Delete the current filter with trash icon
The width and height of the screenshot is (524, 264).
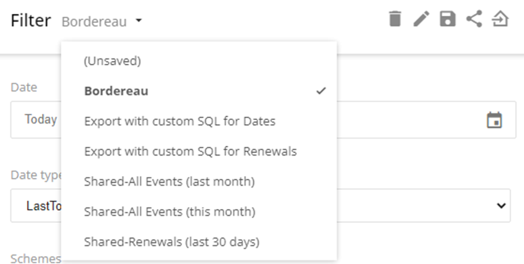[x=395, y=19]
